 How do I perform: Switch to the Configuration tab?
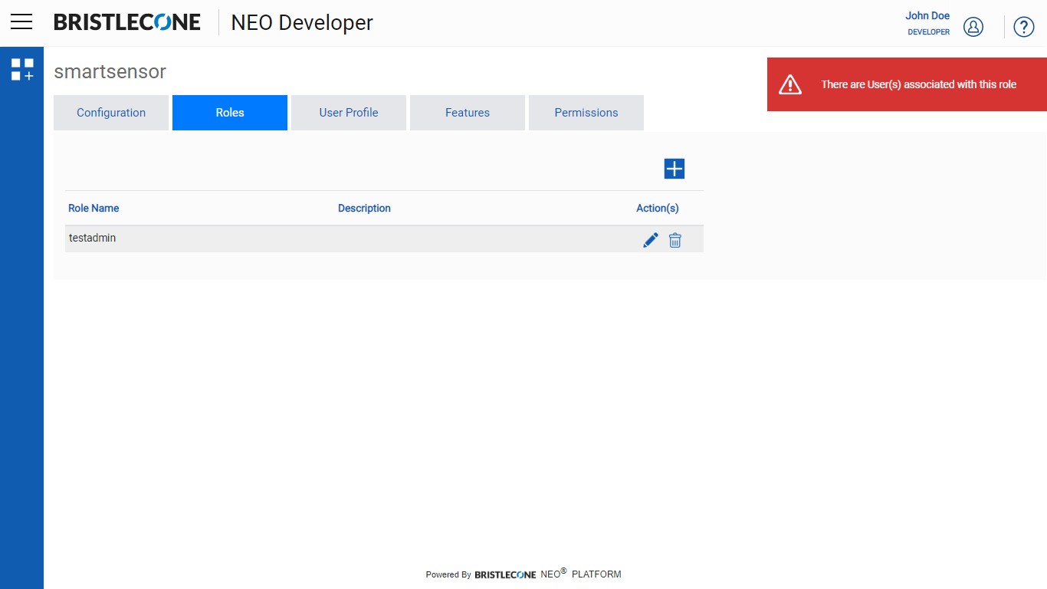click(110, 112)
